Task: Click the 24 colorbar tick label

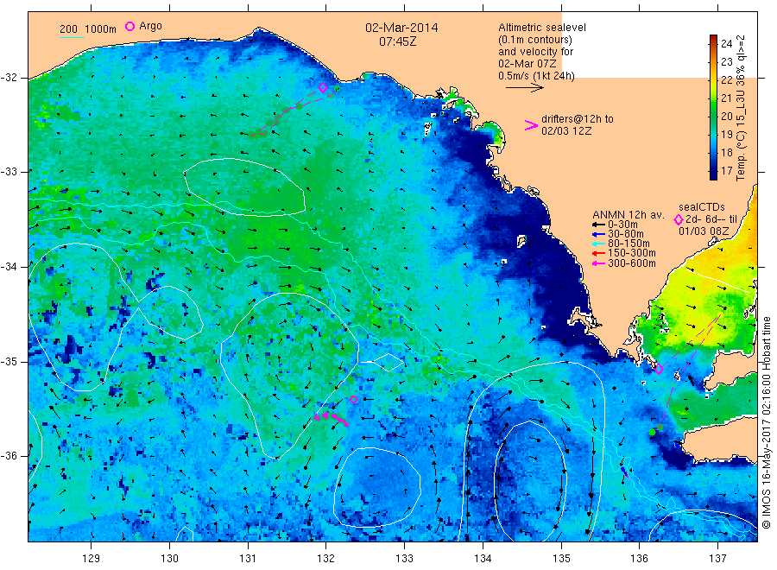Action: coord(726,44)
